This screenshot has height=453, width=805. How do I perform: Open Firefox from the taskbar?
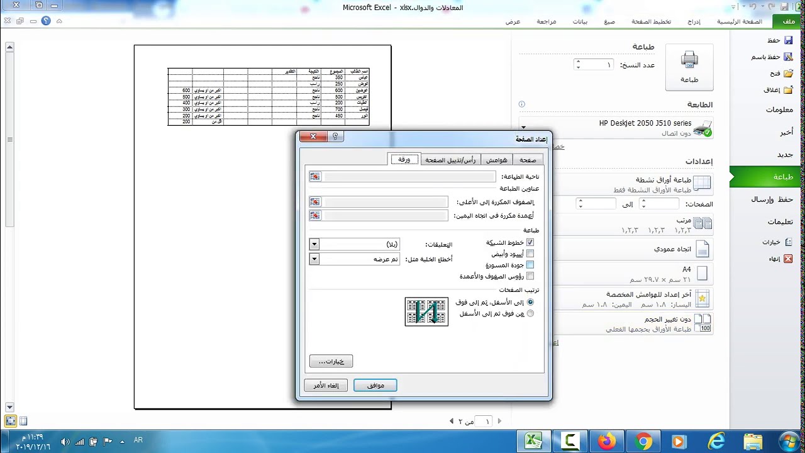[x=607, y=441]
